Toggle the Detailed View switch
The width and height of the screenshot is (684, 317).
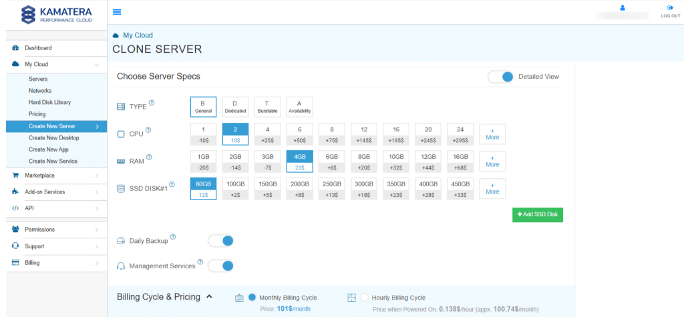click(500, 77)
